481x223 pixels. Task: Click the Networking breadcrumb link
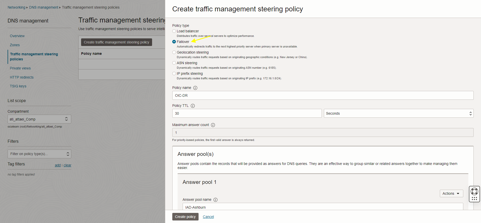(x=16, y=7)
